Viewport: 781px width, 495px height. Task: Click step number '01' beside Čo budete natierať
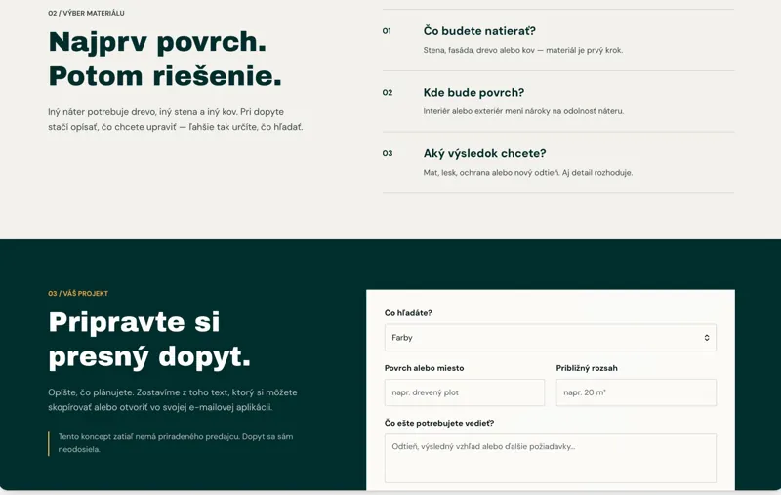pos(387,31)
